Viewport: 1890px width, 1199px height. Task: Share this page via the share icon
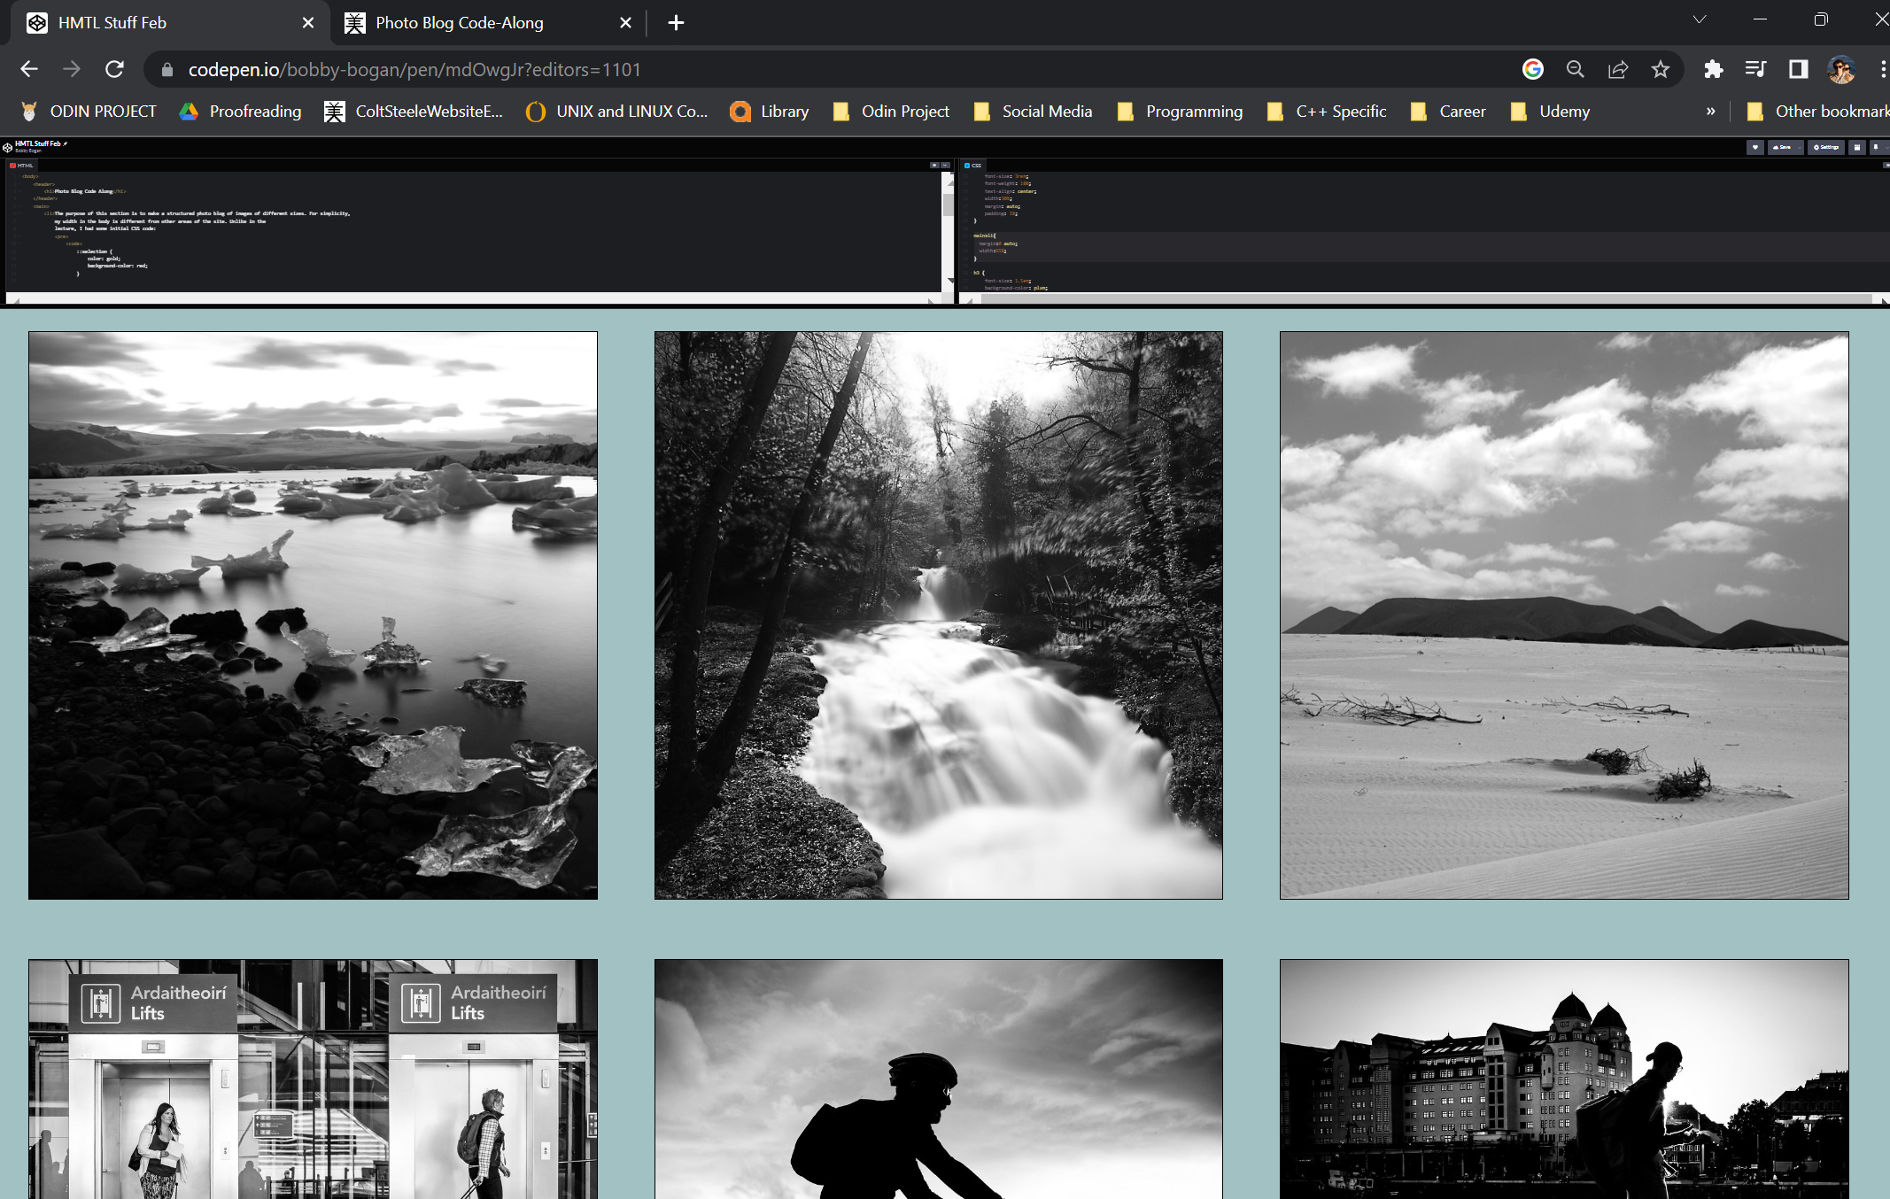pos(1618,69)
